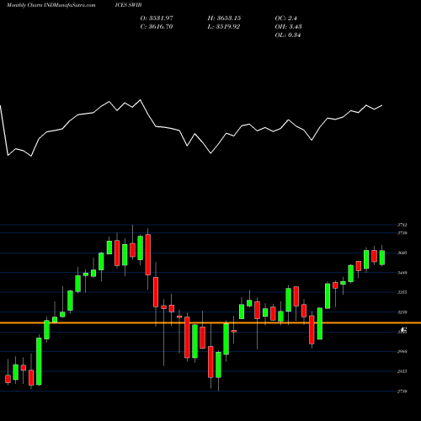Click the lowest price axis label 2739

click(402, 392)
